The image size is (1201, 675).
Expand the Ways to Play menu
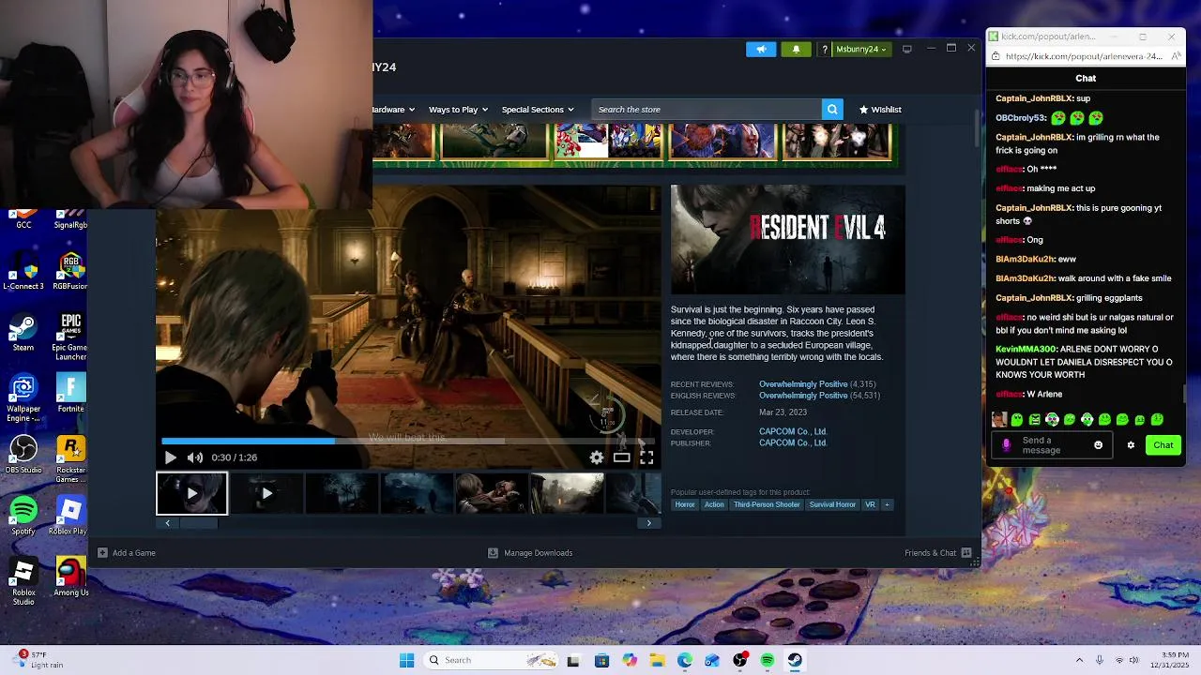(x=458, y=110)
